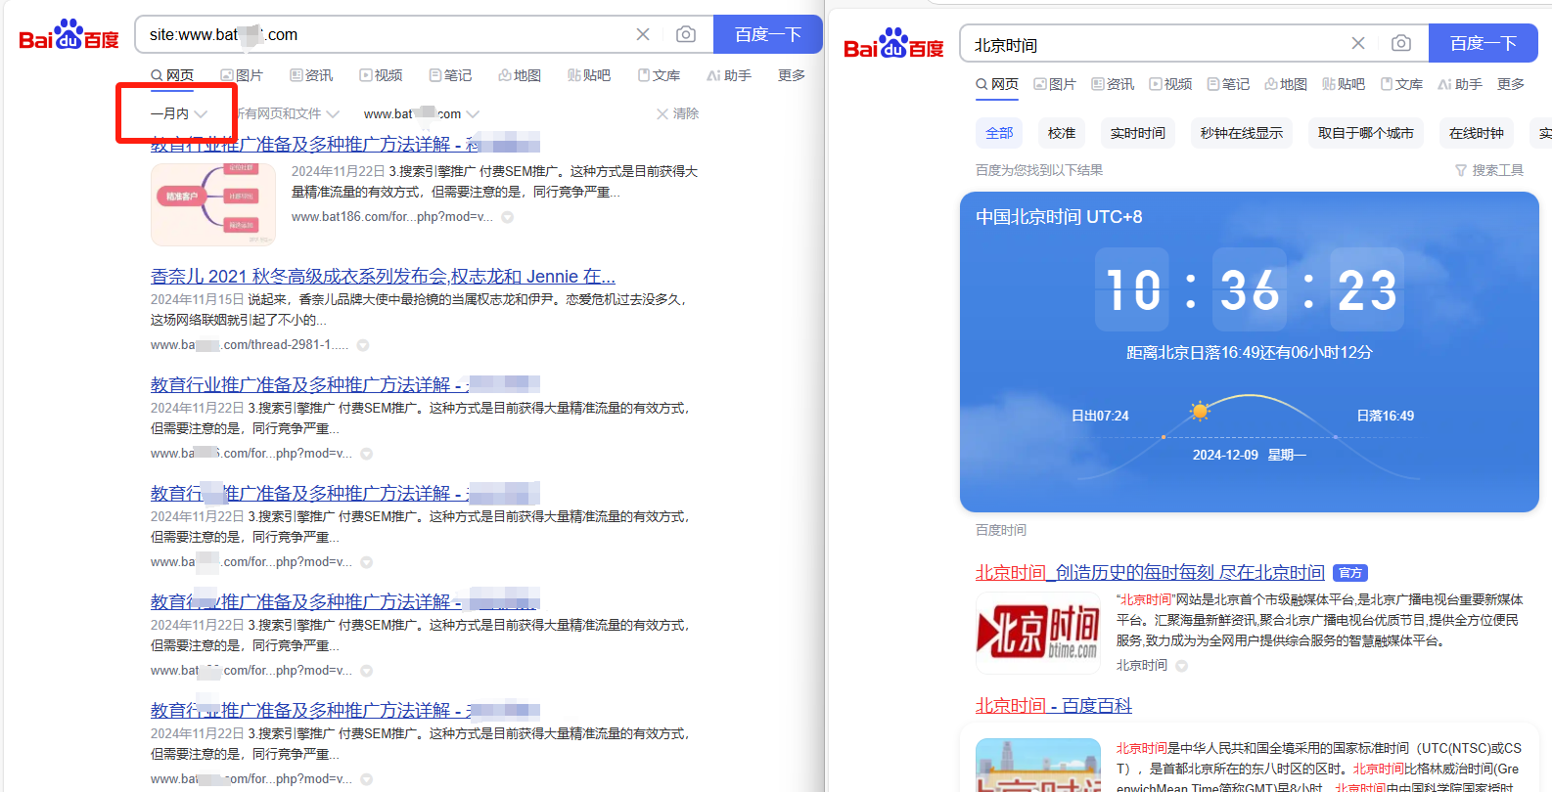Switch to 图片 tab in left window
This screenshot has width=1552, height=792.
(242, 75)
